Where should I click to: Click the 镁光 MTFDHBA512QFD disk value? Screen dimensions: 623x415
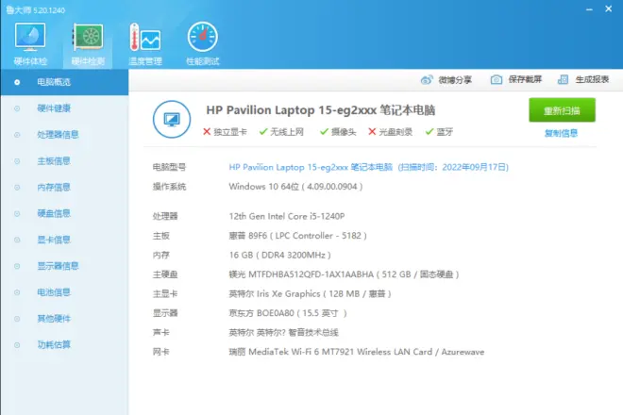tap(344, 274)
